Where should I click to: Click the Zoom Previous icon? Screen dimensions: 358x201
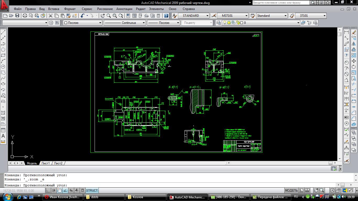(121, 16)
